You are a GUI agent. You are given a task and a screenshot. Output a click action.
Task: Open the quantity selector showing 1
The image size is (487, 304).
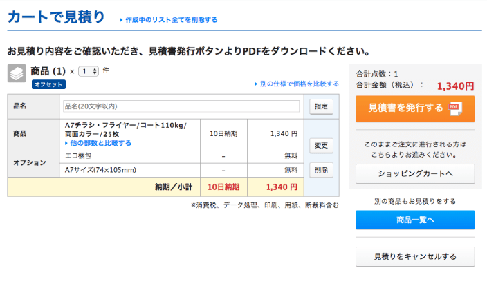click(88, 71)
